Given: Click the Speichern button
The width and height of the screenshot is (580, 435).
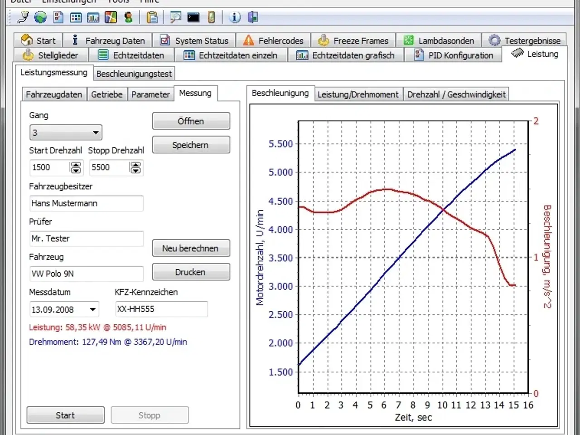Looking at the screenshot, I should point(191,145).
